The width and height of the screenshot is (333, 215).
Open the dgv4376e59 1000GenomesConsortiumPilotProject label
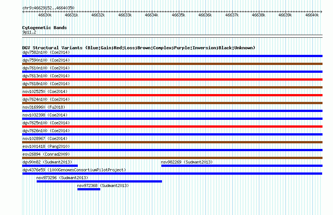point(74,170)
